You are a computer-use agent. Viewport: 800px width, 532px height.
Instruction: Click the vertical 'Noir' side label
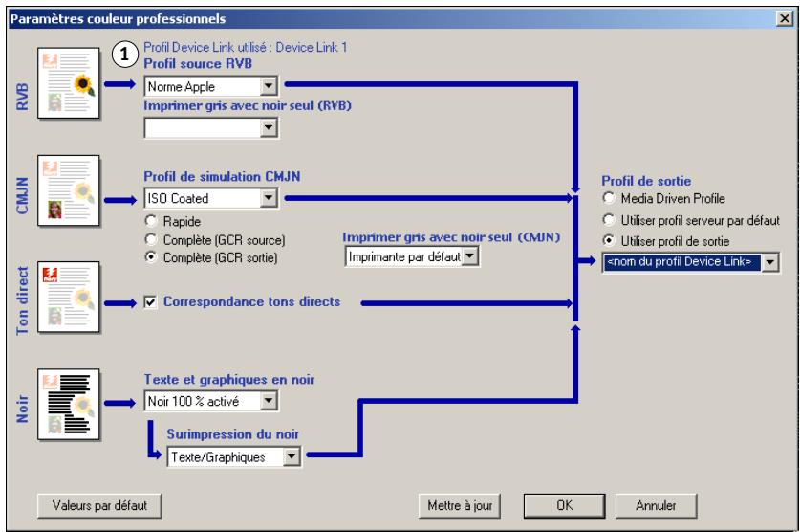pyautogui.click(x=22, y=409)
